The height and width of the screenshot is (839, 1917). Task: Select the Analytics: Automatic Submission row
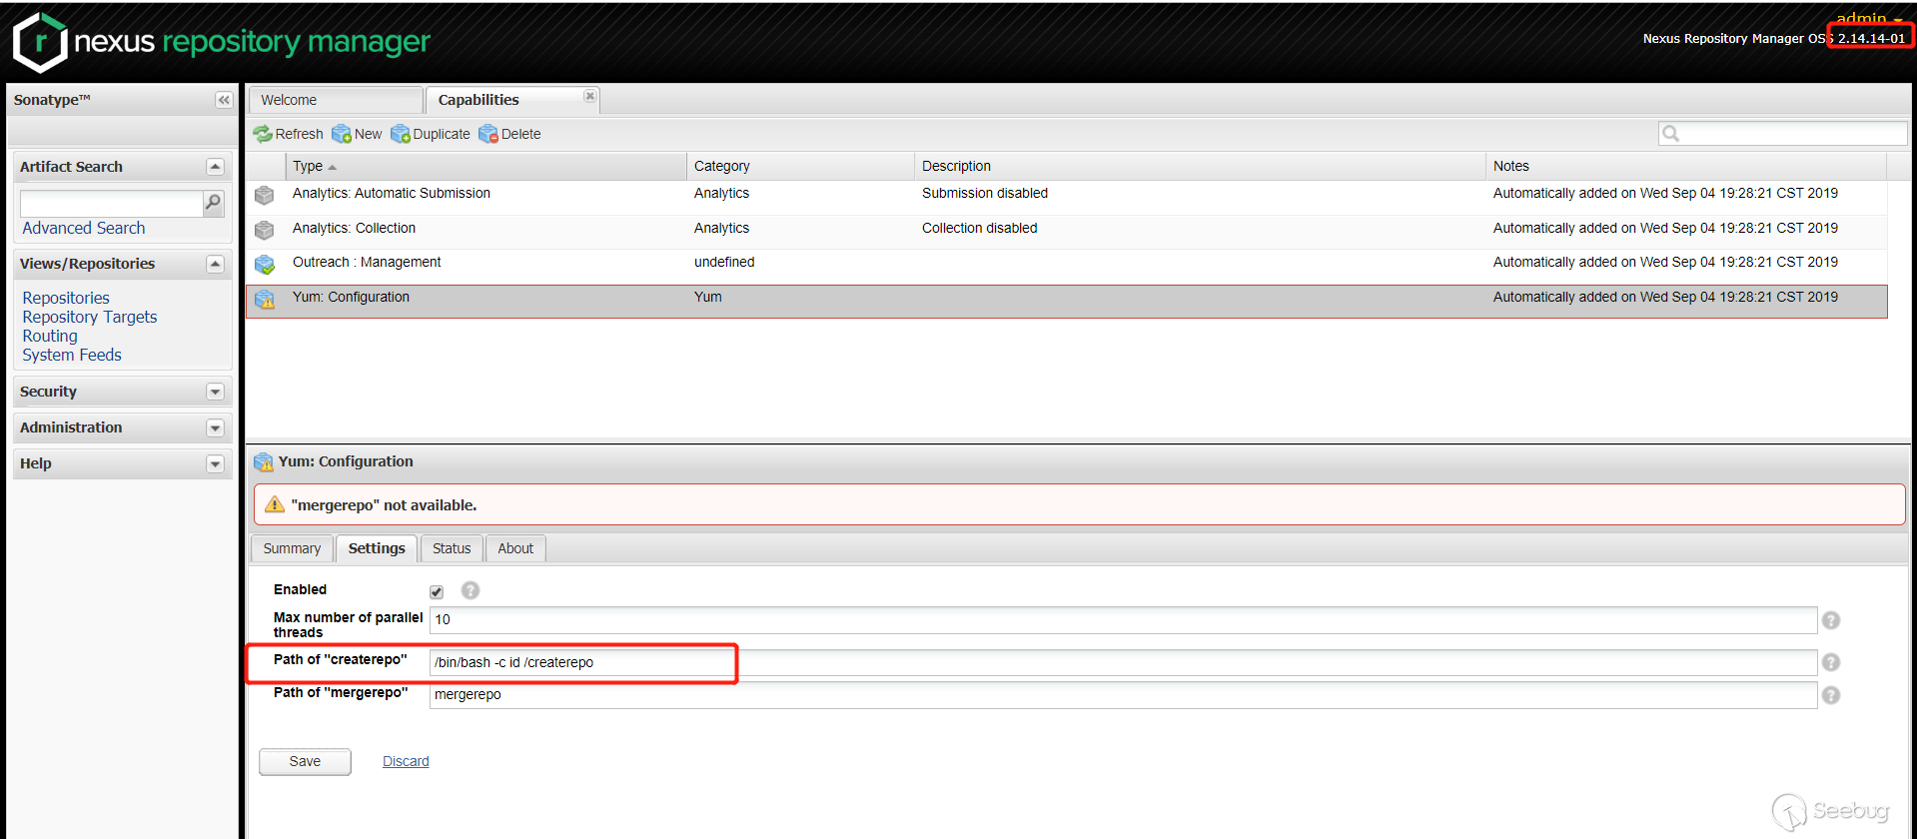pos(1067,197)
